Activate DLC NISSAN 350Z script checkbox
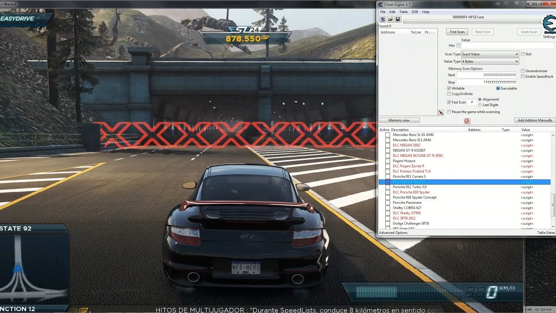The height and width of the screenshot is (313, 556). (x=388, y=145)
